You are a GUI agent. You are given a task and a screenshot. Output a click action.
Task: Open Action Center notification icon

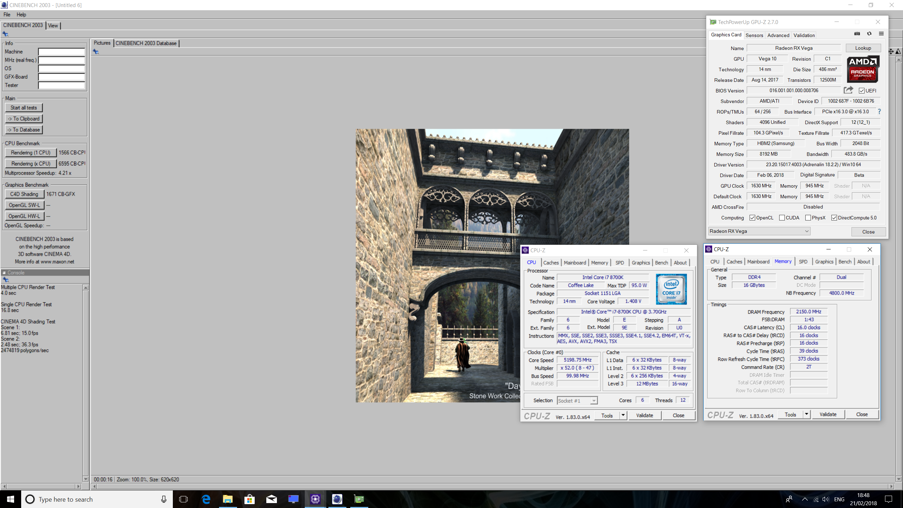[889, 499]
